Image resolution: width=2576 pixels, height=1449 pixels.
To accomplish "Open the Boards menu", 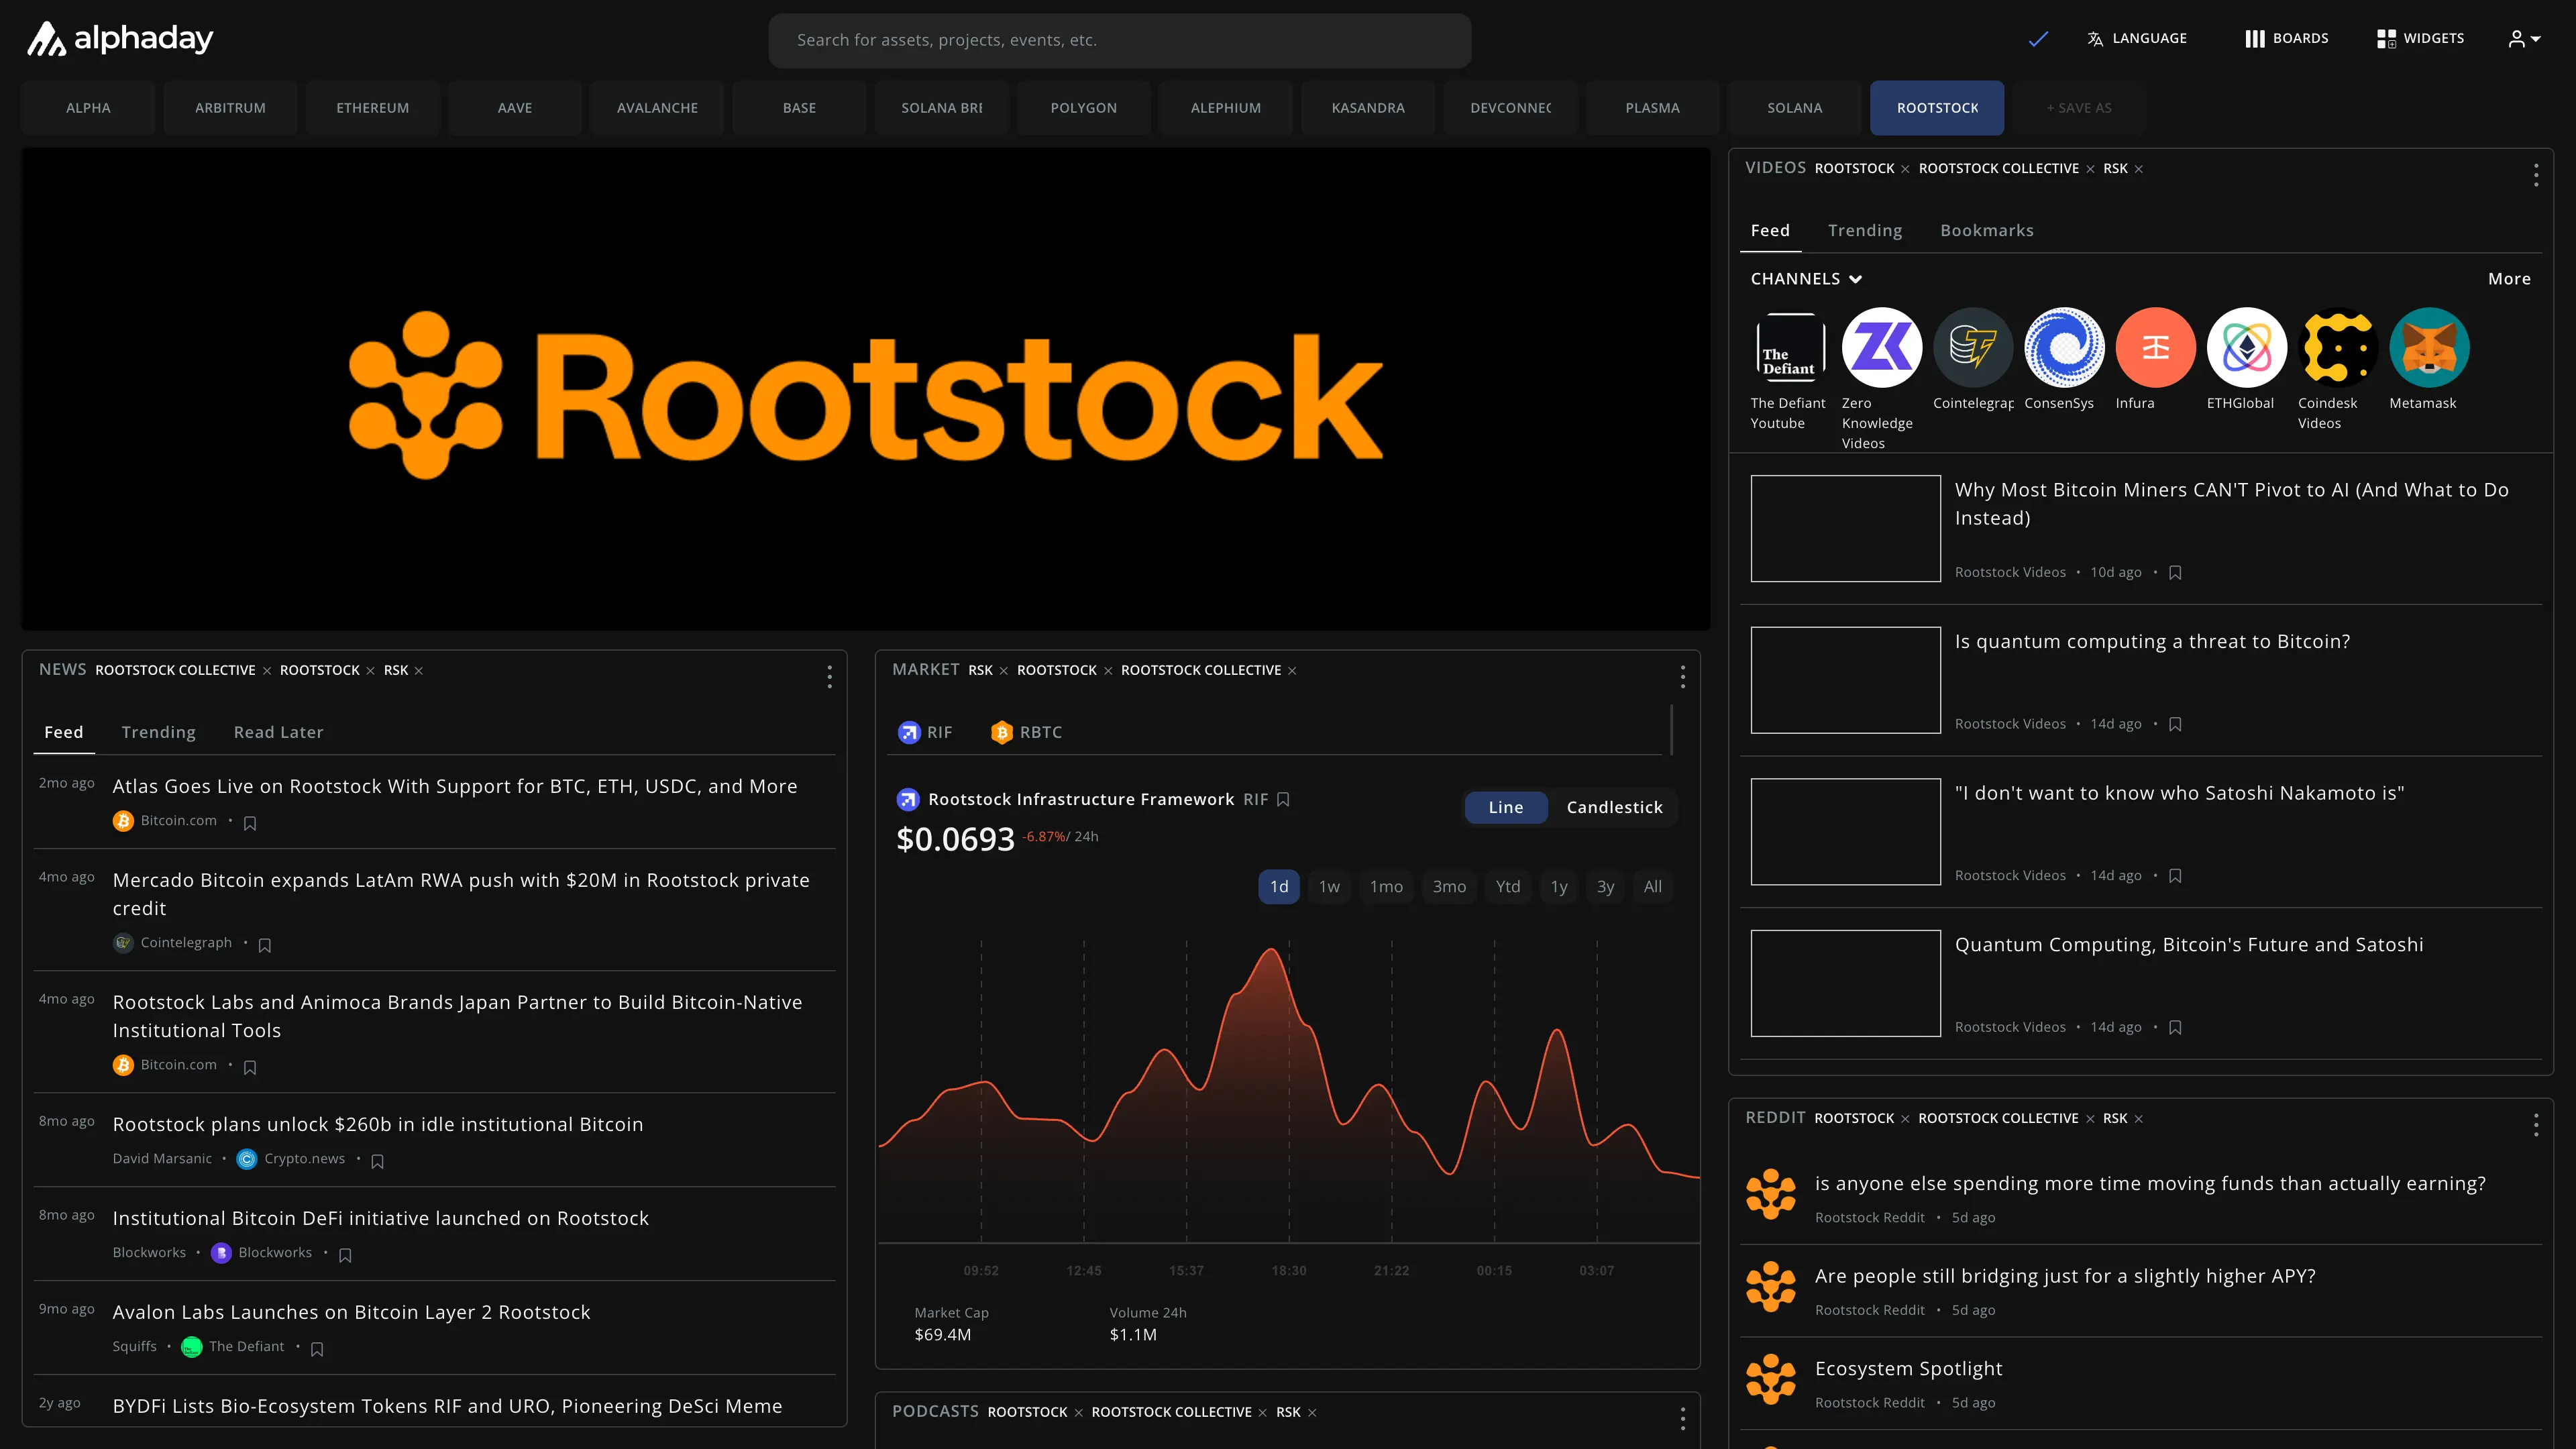I will pyautogui.click(x=2287, y=39).
